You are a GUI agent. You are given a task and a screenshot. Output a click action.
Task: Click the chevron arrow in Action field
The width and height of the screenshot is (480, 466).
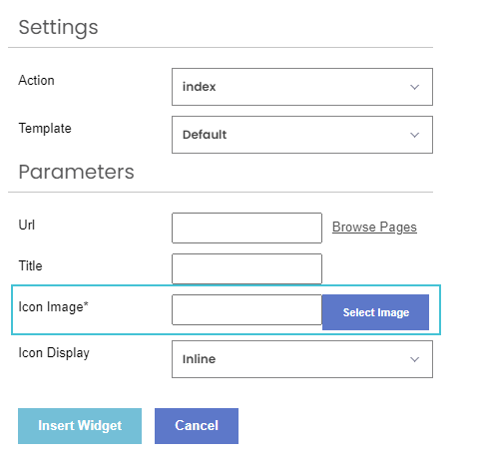[x=414, y=87]
